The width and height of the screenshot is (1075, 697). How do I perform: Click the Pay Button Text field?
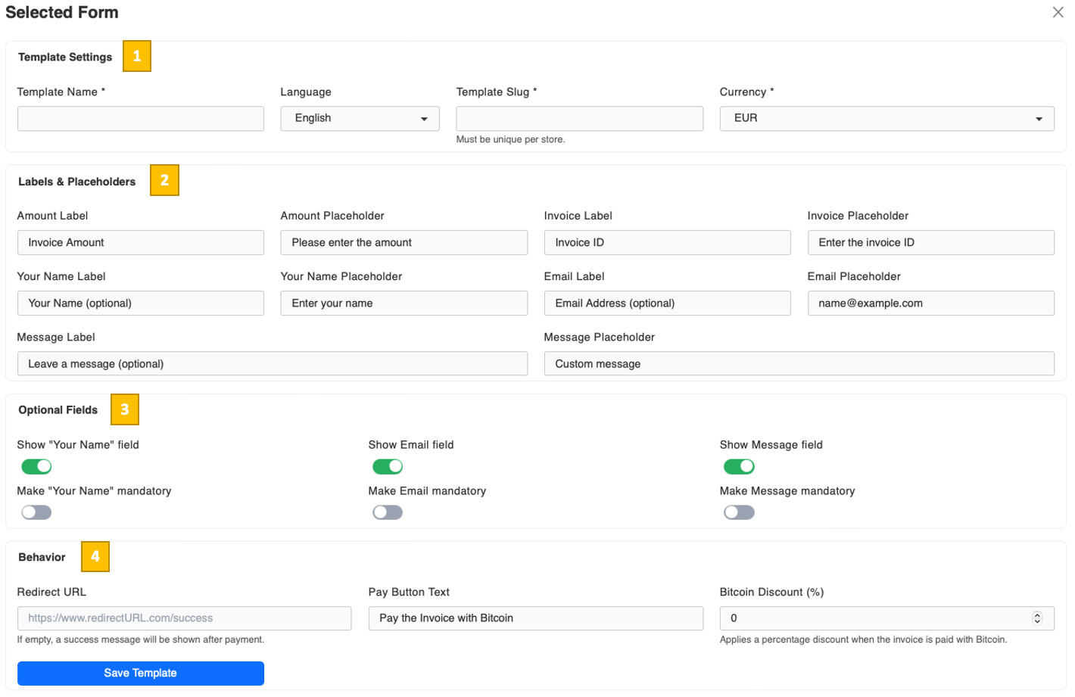535,618
